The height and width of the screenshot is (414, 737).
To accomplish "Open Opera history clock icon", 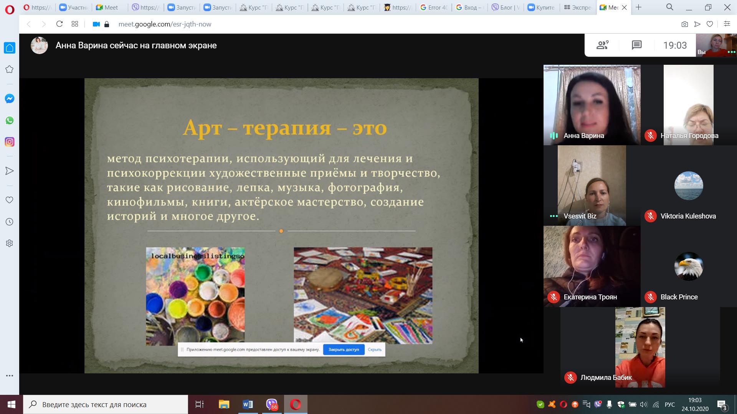I will (x=10, y=222).
